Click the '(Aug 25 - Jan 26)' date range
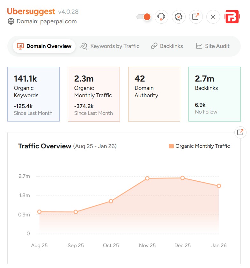 point(95,146)
